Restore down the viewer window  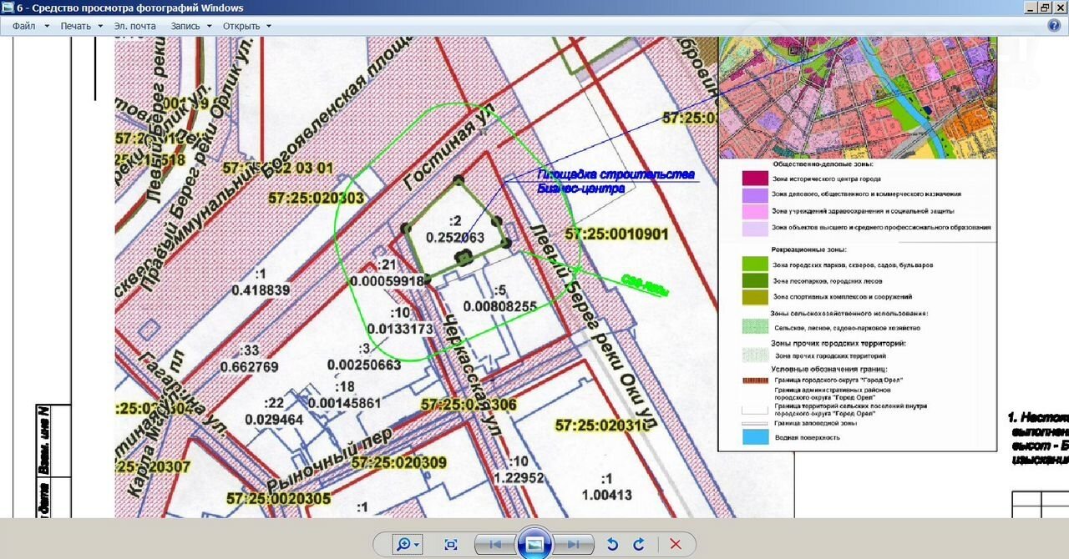coord(1044,8)
